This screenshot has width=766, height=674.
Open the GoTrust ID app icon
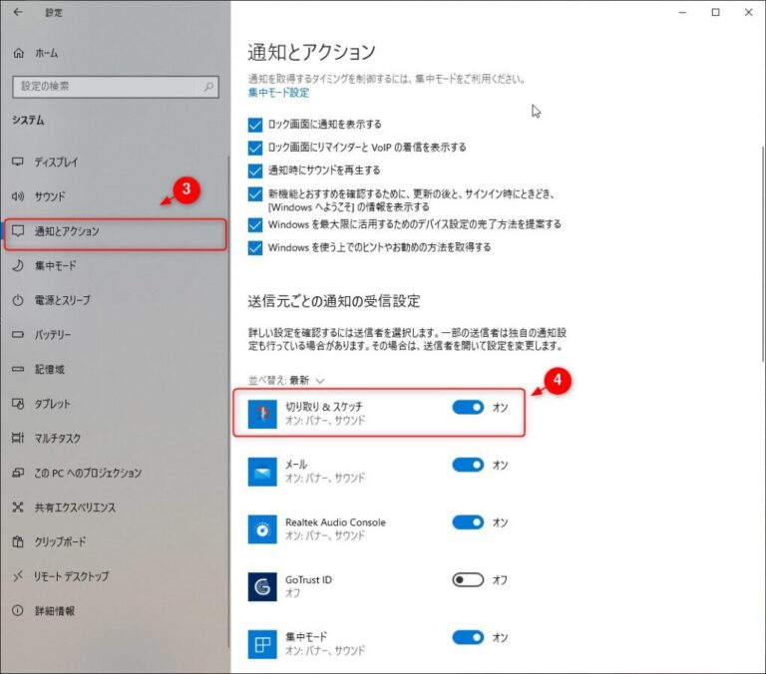pos(262,587)
